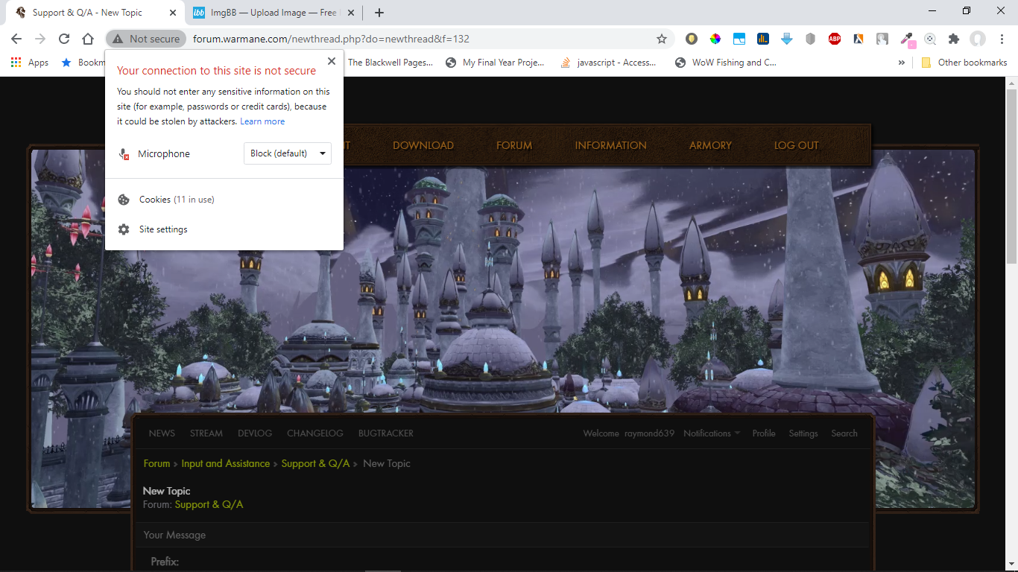This screenshot has height=572, width=1018.
Task: Open the Adblock Plus (ABP) extension
Action: pos(835,39)
